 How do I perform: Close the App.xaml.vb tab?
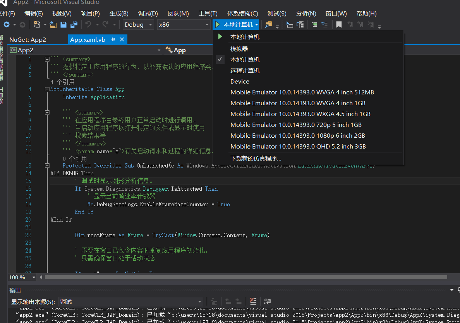tap(122, 39)
